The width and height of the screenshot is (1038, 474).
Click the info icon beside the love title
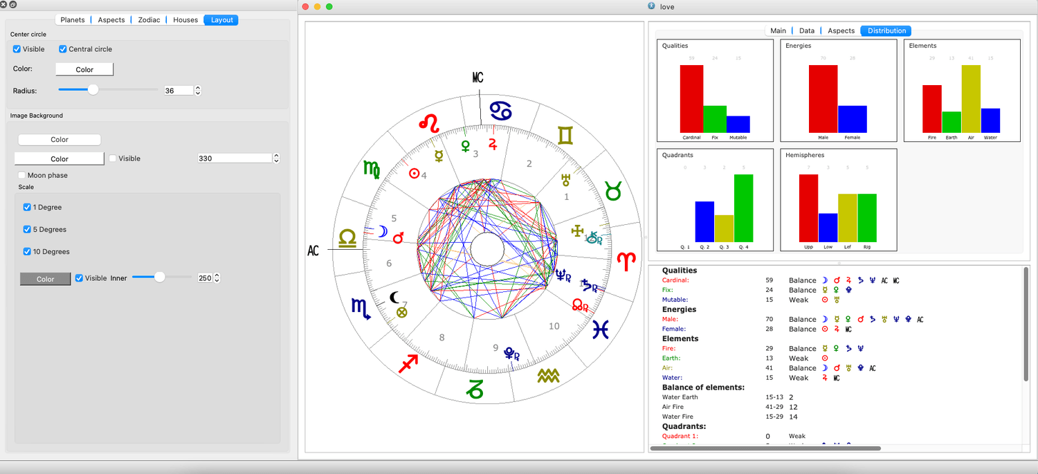tap(651, 6)
